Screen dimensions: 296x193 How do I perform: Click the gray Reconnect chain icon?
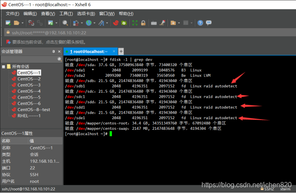pyautogui.click(x=40, y=23)
